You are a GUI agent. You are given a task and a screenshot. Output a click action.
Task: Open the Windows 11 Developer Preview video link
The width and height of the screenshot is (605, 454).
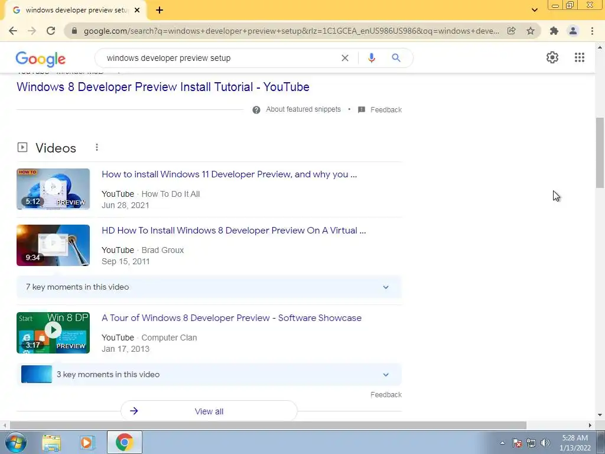click(x=229, y=174)
